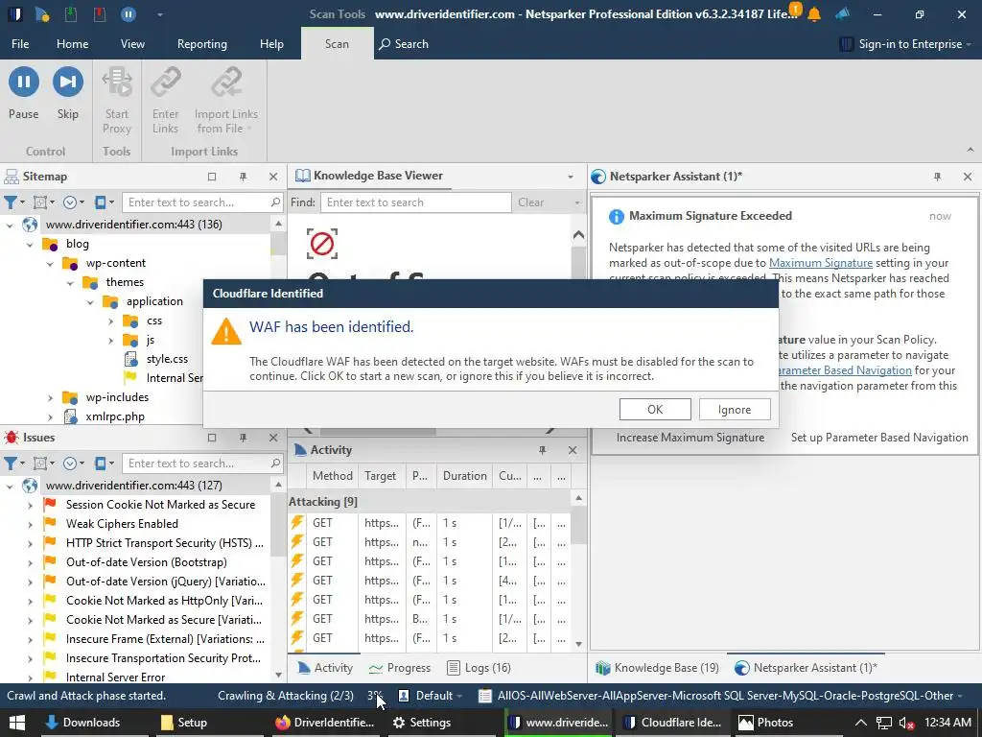Image resolution: width=982 pixels, height=737 pixels.
Task: Expand the Weak Ciphers Enabled issue
Action: [30, 524]
